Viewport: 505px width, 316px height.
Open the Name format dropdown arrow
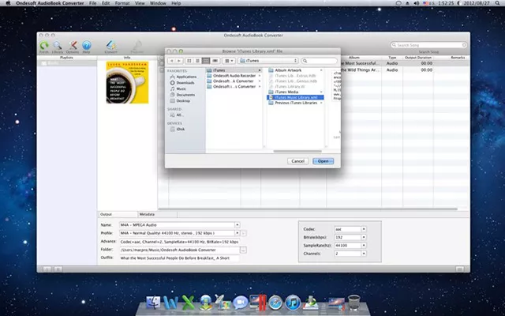click(238, 224)
